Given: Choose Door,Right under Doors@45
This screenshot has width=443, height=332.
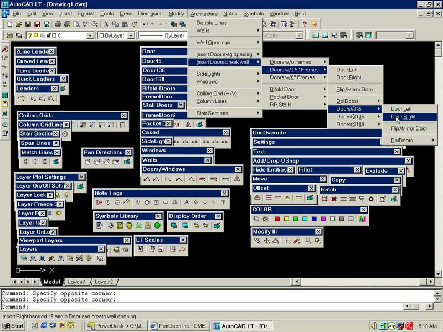Looking at the screenshot, I should 409,117.
